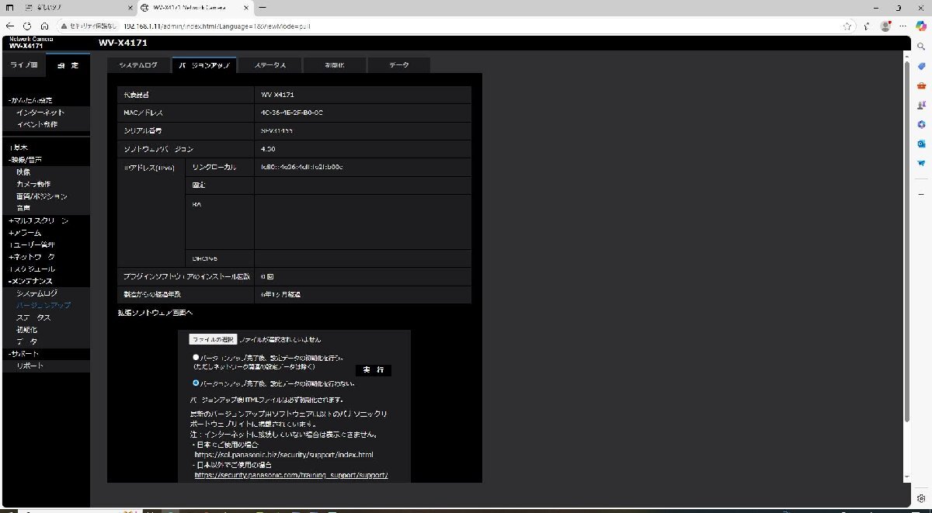Expand the アラーム menu group
This screenshot has width=932, height=513.
[x=25, y=233]
